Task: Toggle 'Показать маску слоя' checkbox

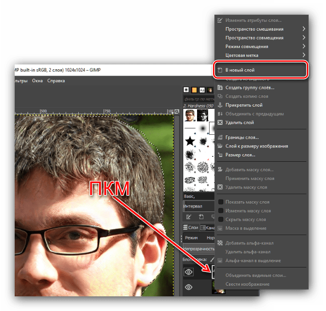Action: [x=221, y=202]
